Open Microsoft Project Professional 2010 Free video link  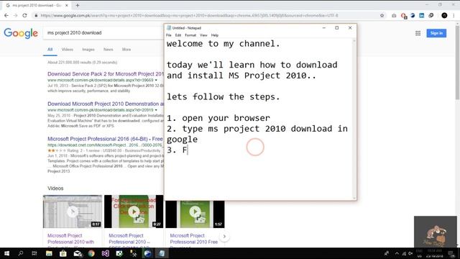tap(194, 239)
